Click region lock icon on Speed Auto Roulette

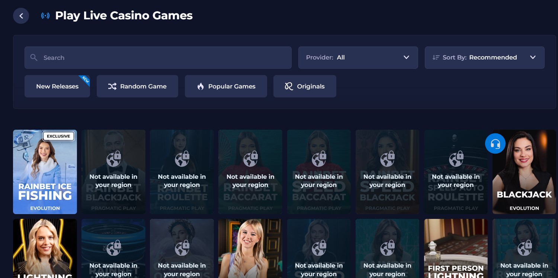tap(456, 159)
